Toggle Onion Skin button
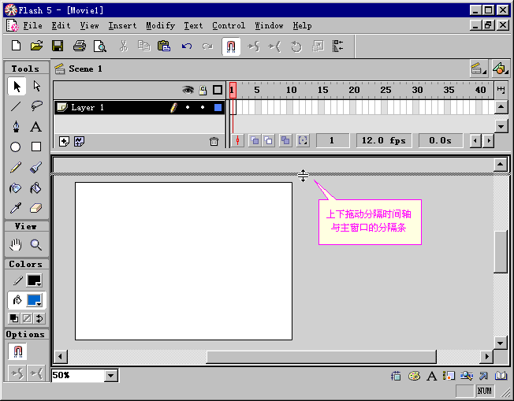The height and width of the screenshot is (401, 514). pyautogui.click(x=255, y=141)
